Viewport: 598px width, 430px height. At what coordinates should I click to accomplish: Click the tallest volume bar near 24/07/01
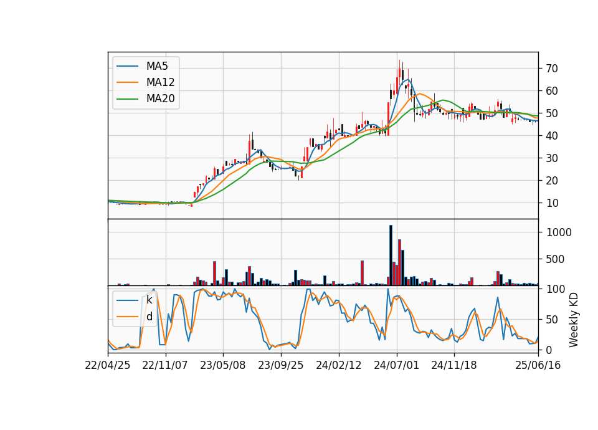coord(391,256)
